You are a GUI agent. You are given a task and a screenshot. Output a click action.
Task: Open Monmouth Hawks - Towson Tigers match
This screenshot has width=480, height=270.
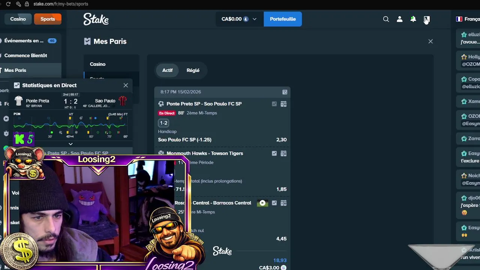tap(205, 153)
